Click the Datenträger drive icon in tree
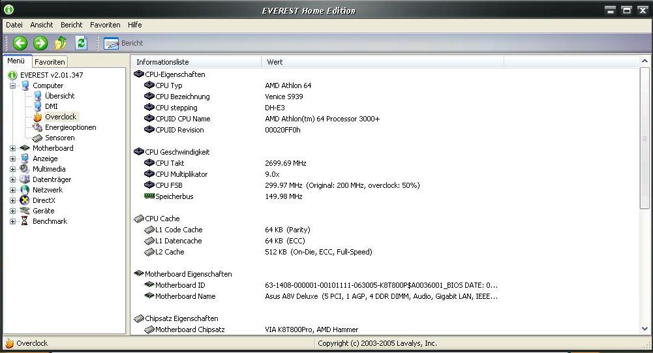Screen dimensions: 653x353 [x=25, y=179]
